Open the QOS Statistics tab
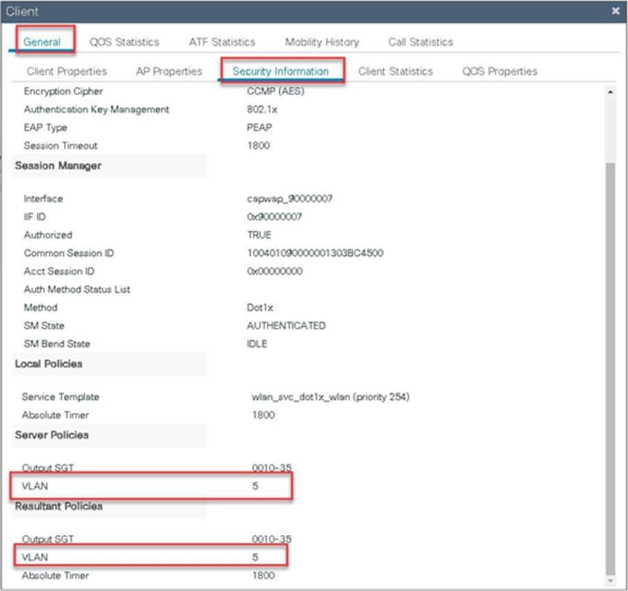The image size is (628, 591). tap(124, 41)
